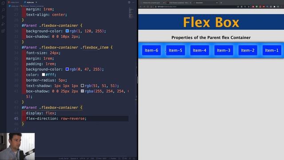
Task: Click the site info icon in address bar
Action: 155,7
